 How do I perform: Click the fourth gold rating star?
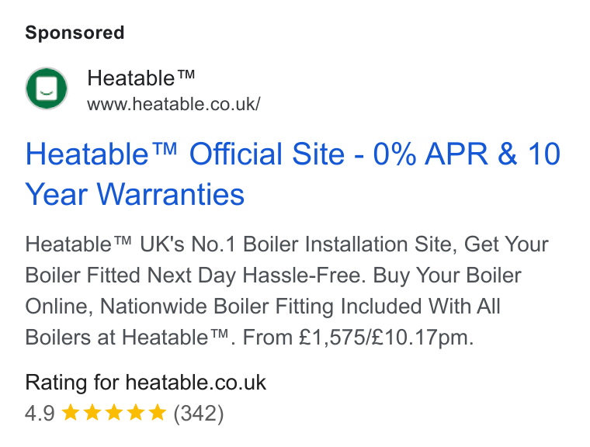coord(136,412)
